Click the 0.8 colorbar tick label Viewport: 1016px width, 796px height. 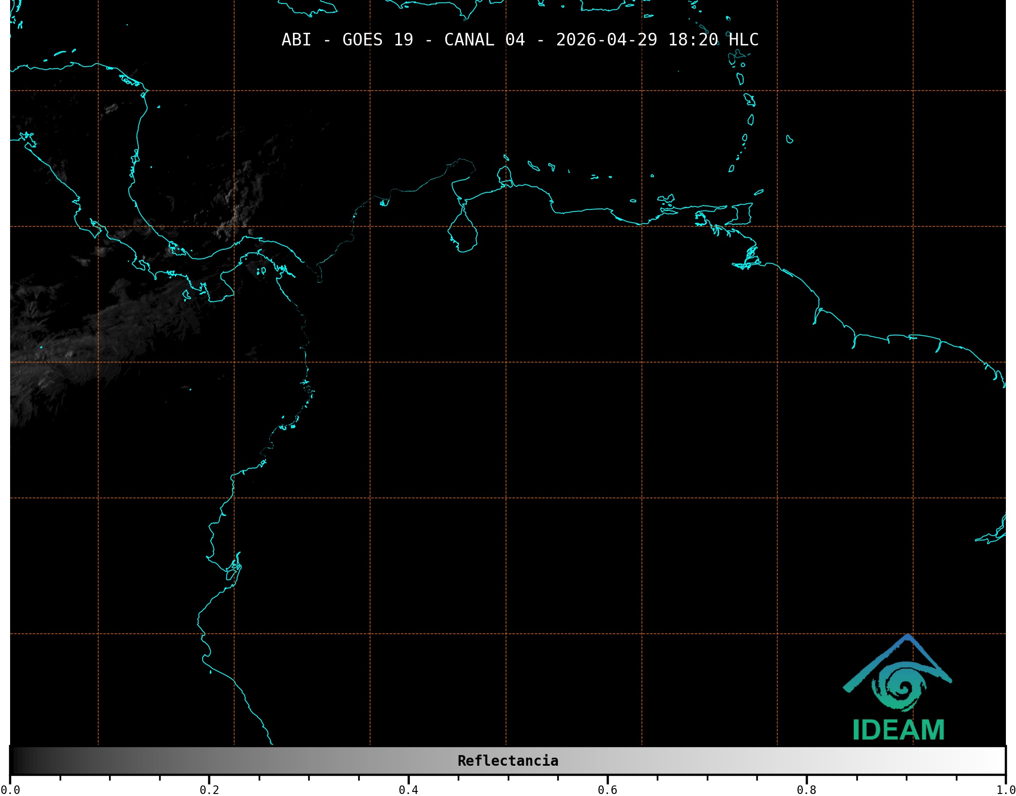[806, 790]
